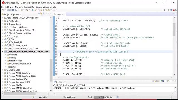Select lnk_msp430fr2355.cmd file
Image resolution: width=178 pixels, height=100 pixels.
20,64
